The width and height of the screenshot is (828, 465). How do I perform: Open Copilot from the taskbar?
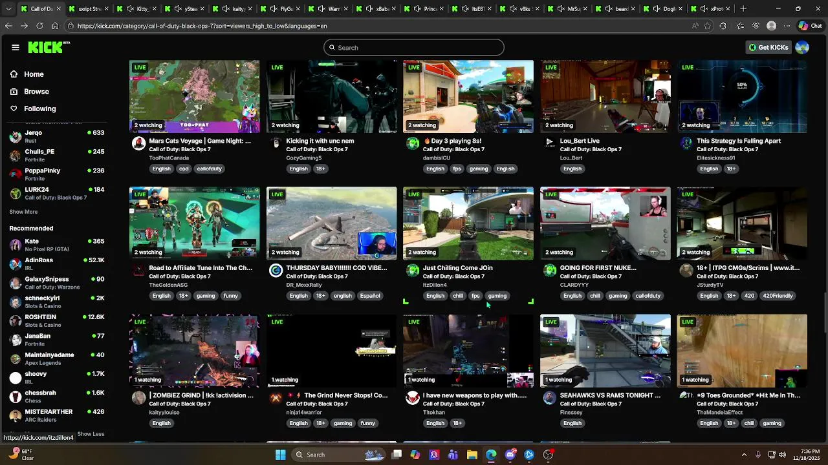pos(415,455)
